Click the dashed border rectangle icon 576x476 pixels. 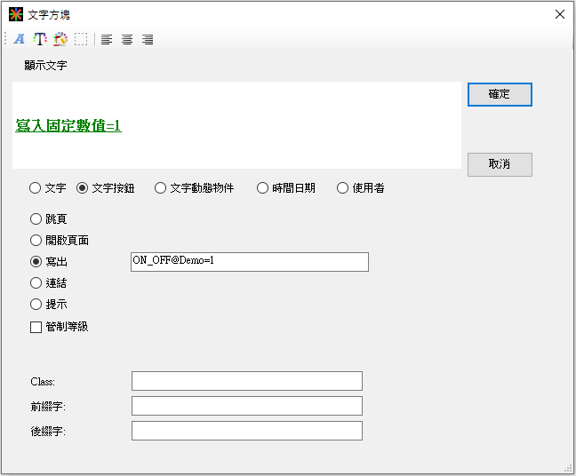point(81,39)
